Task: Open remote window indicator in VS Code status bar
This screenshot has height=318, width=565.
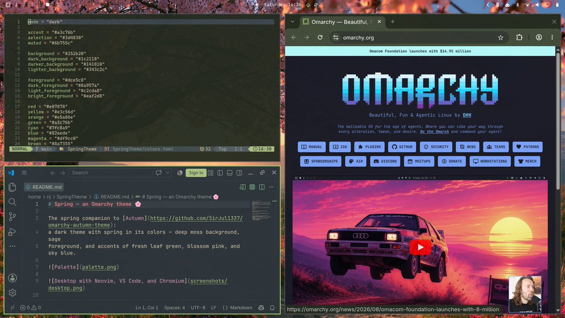Action: (x=12, y=308)
